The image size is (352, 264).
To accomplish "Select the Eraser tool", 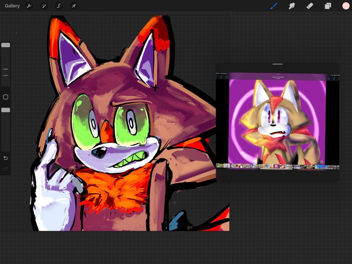I will pyautogui.click(x=310, y=6).
